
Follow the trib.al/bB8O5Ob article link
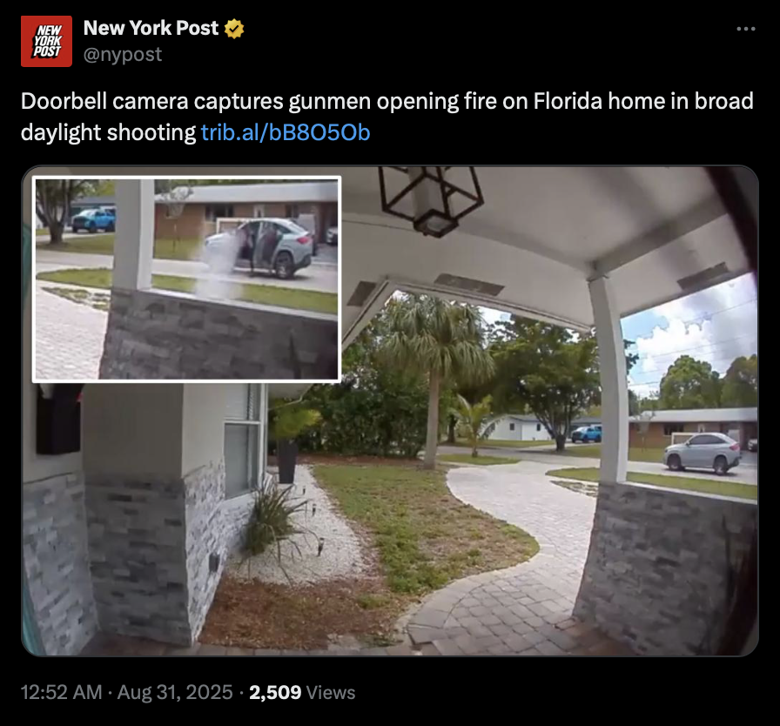click(286, 132)
